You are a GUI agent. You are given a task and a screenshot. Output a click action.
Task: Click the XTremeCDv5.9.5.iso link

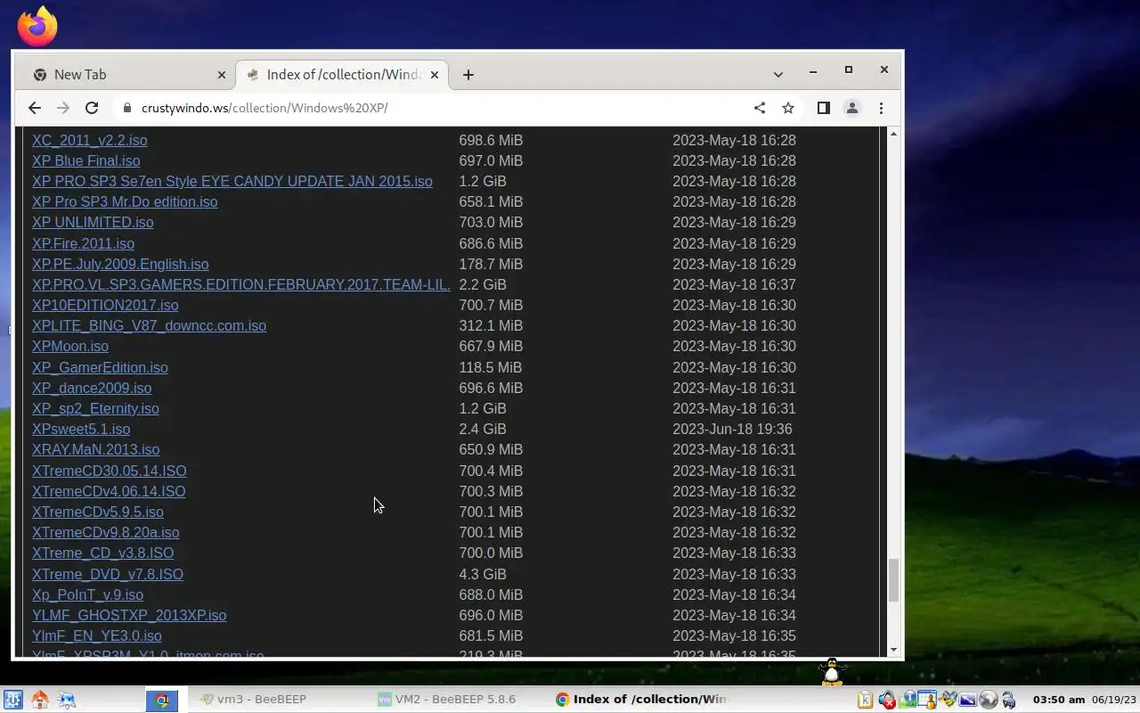pyautogui.click(x=98, y=512)
